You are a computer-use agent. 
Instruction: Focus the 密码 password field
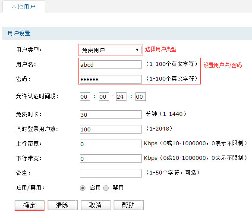(110, 79)
